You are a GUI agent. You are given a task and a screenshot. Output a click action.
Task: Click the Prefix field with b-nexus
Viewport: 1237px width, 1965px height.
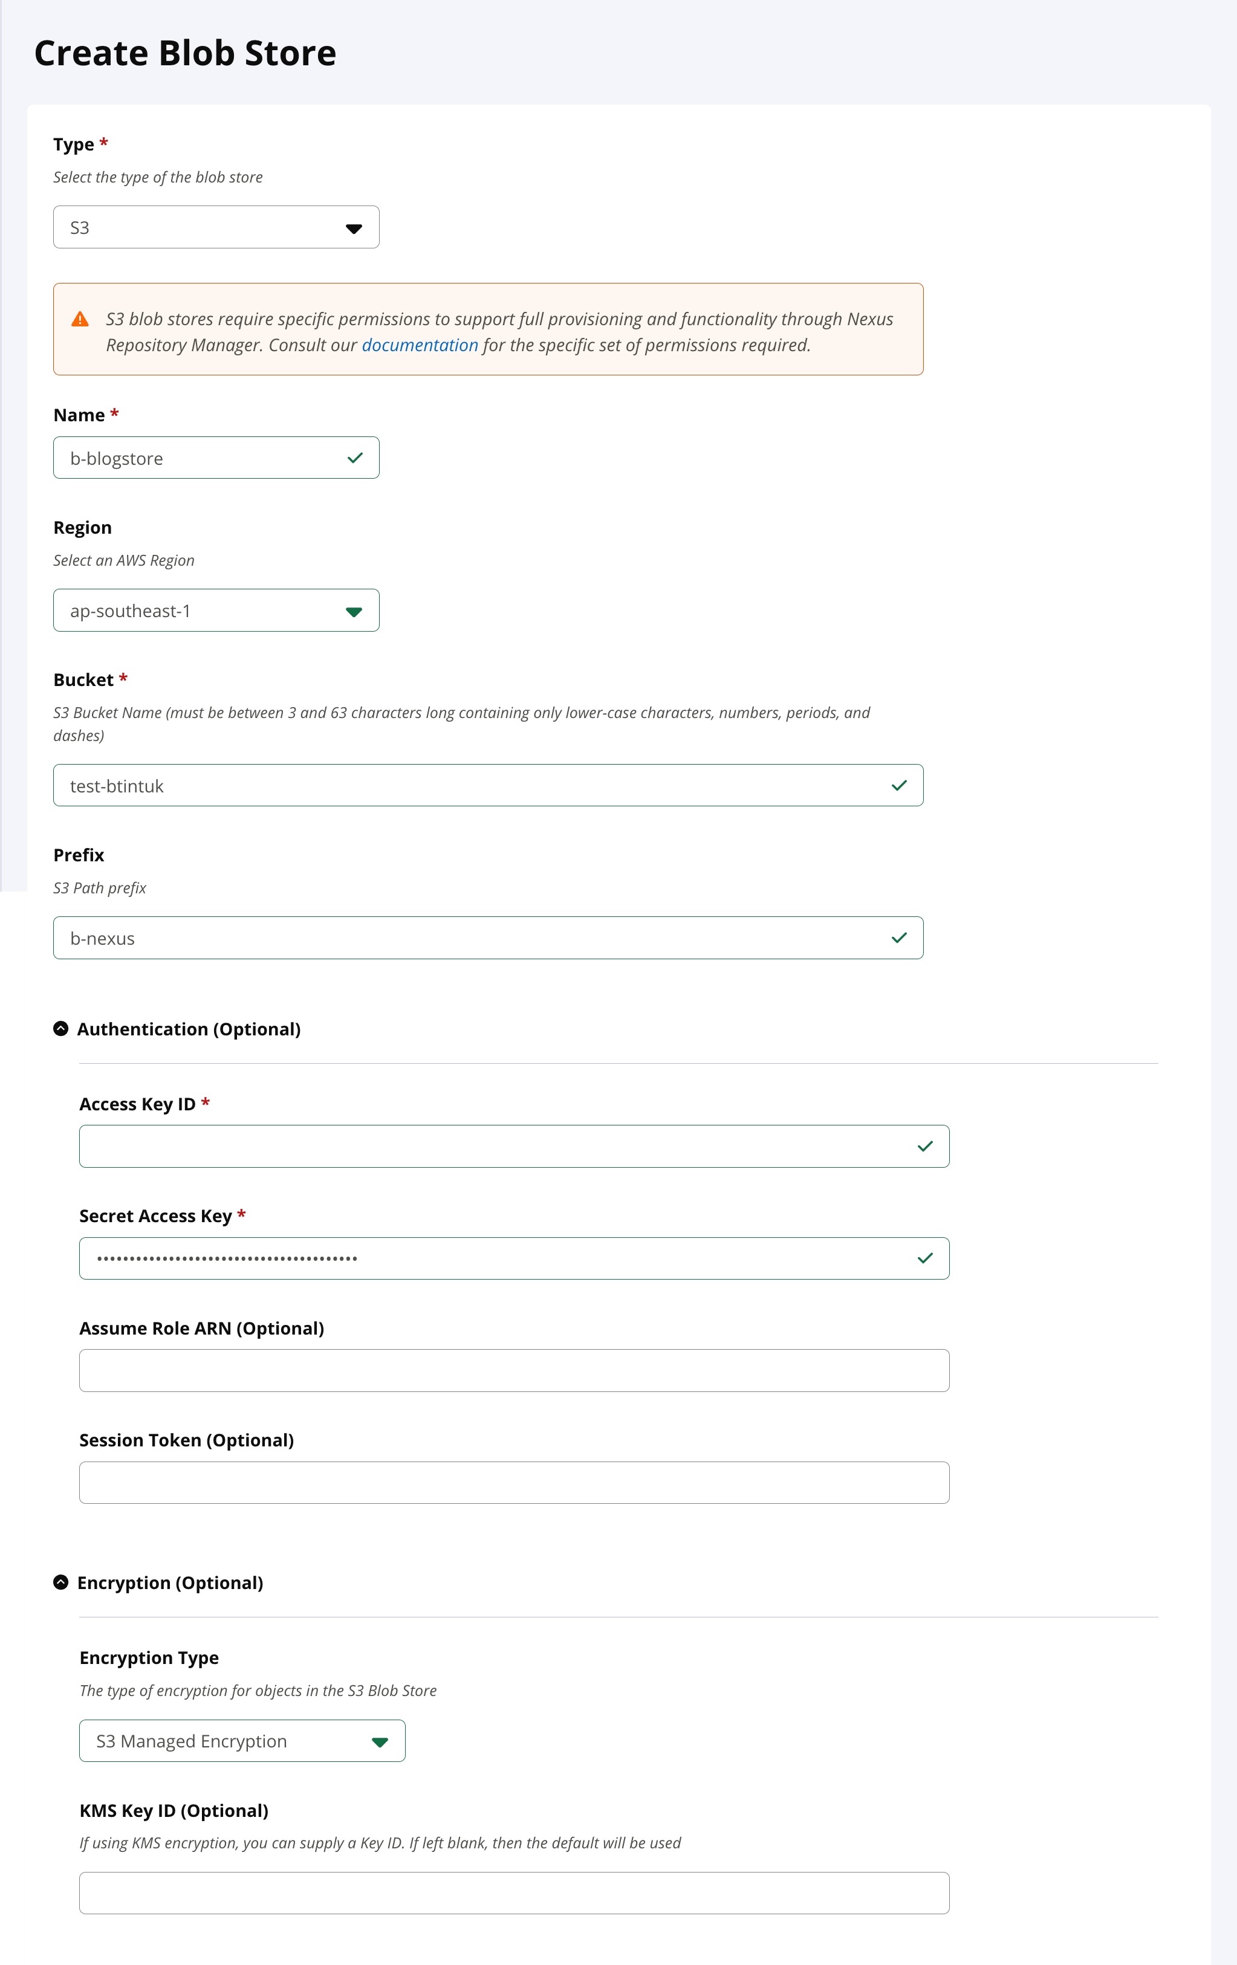[x=473, y=937]
